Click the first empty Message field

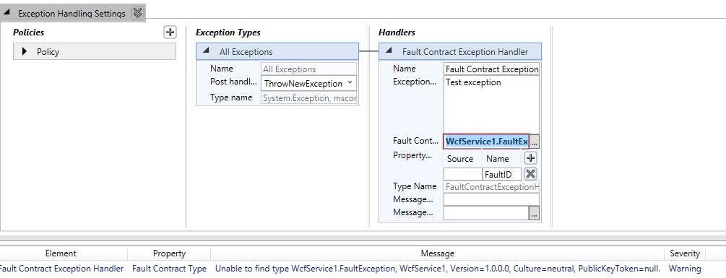tap(491, 199)
